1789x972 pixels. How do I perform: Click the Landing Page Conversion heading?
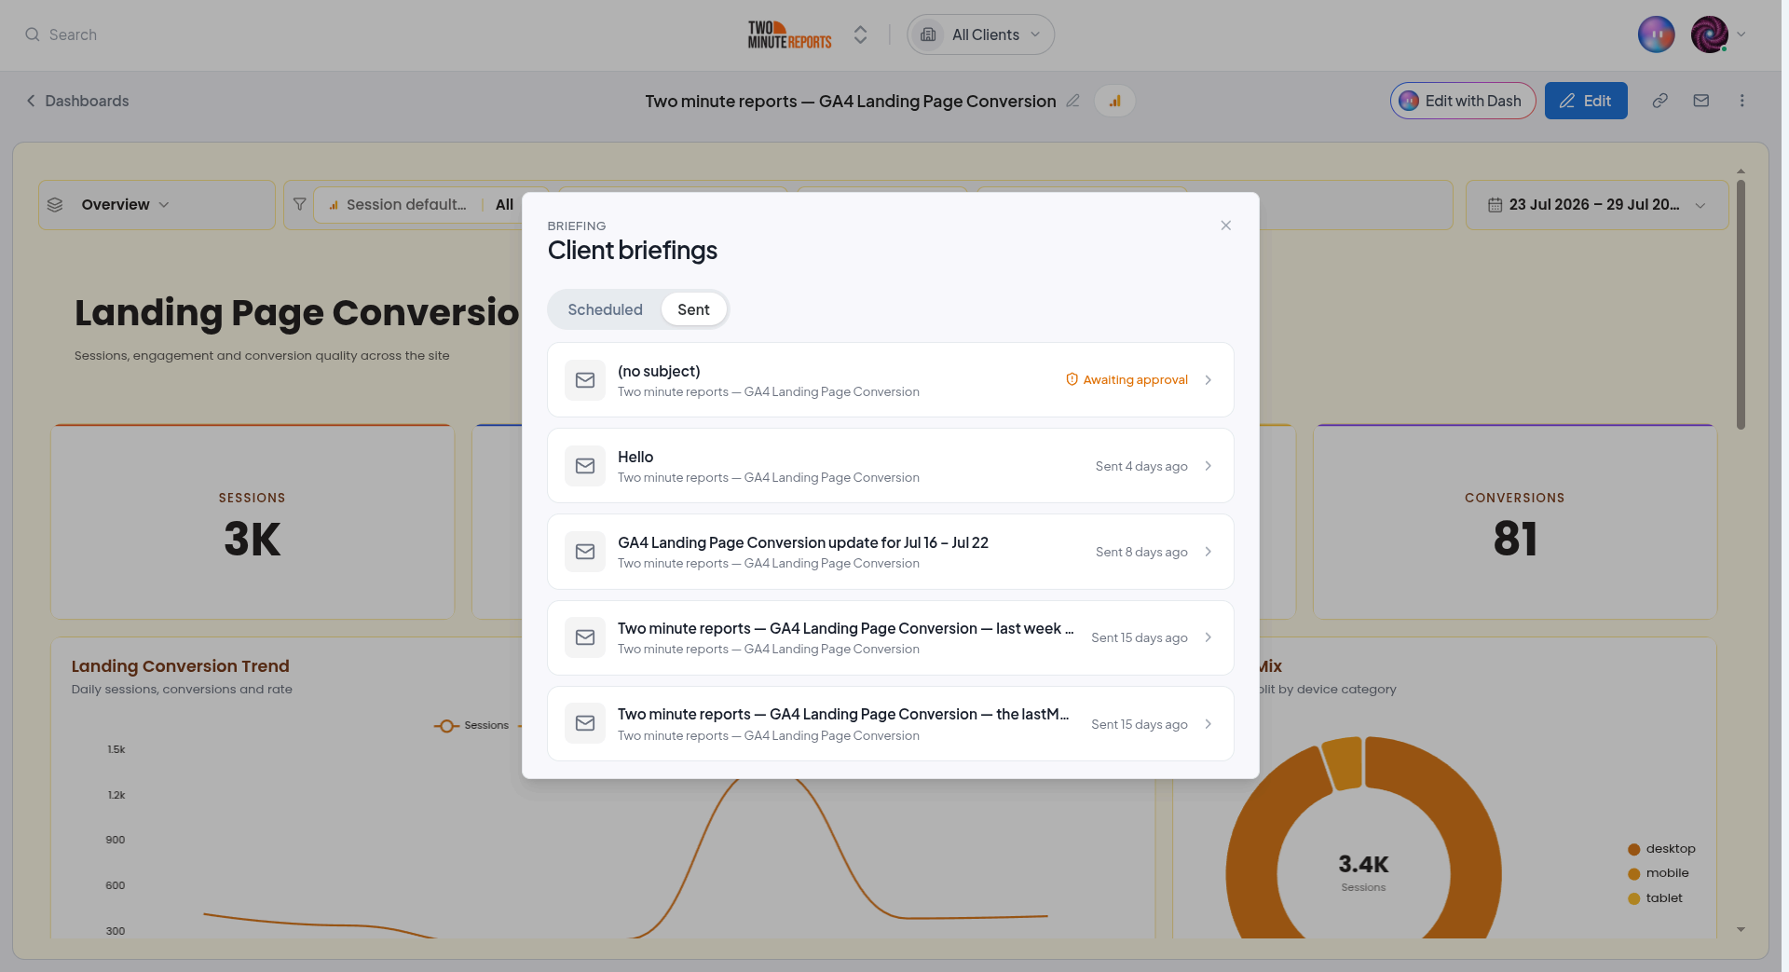(296, 312)
